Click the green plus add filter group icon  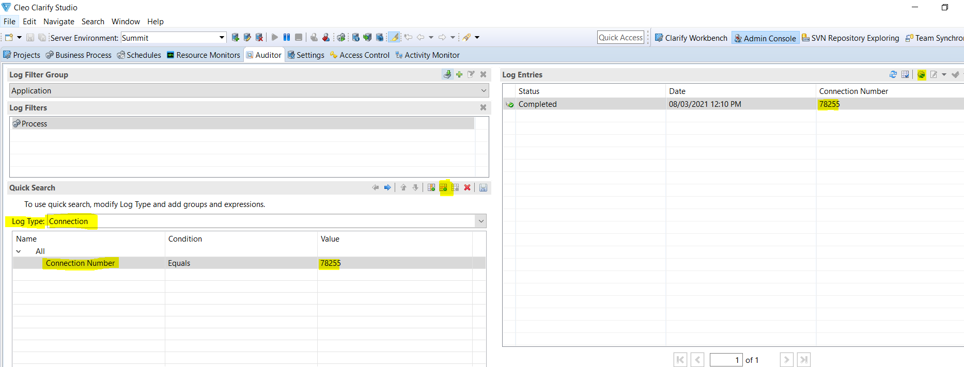point(459,74)
